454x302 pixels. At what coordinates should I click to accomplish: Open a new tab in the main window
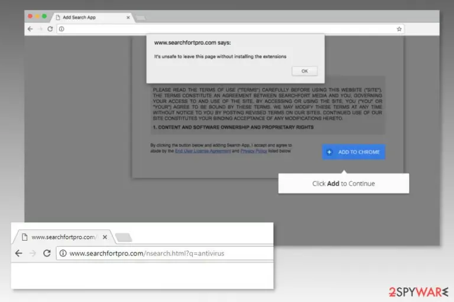click(141, 18)
